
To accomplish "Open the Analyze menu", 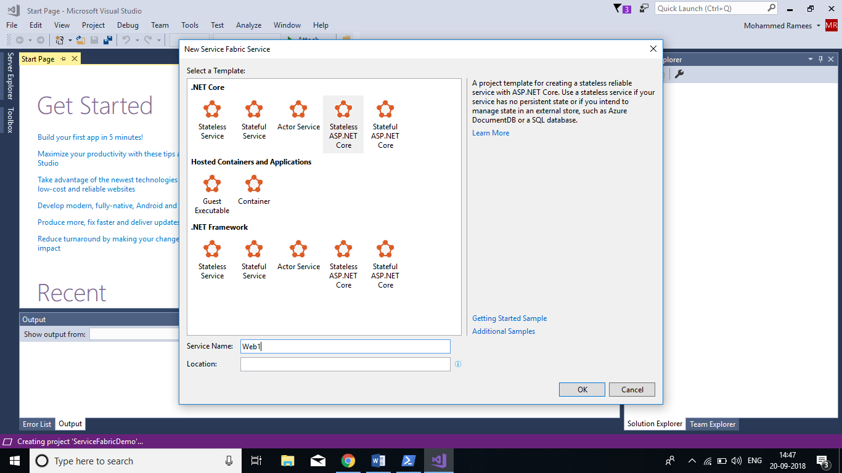I will tap(248, 25).
